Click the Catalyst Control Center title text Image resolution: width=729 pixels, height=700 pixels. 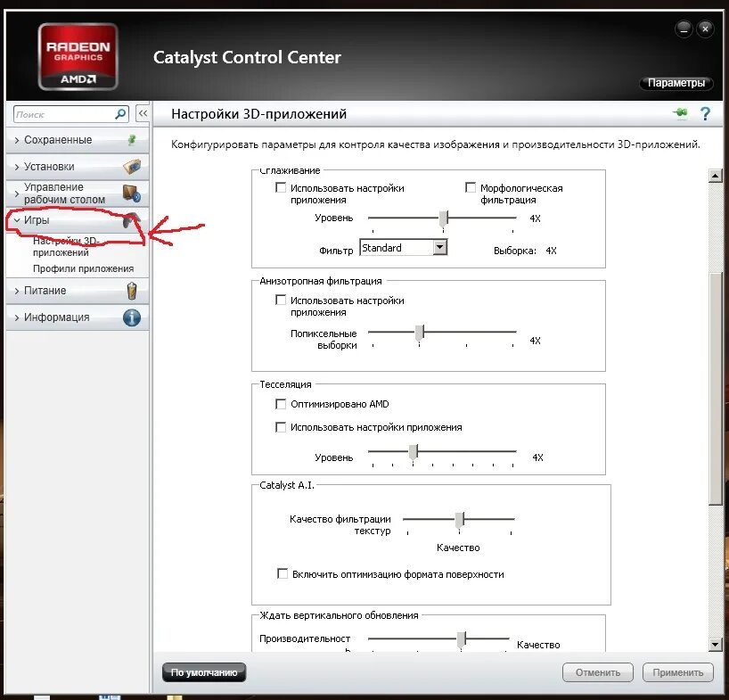coord(247,57)
